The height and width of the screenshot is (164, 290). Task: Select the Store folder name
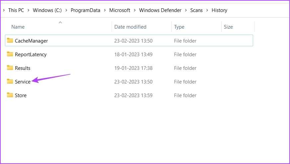pyautogui.click(x=21, y=95)
